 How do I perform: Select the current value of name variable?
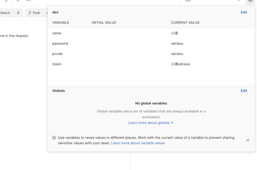click(174, 33)
